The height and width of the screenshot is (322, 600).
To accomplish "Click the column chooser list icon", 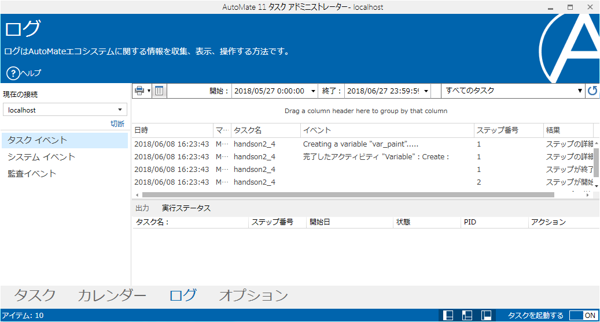I will click(x=159, y=91).
